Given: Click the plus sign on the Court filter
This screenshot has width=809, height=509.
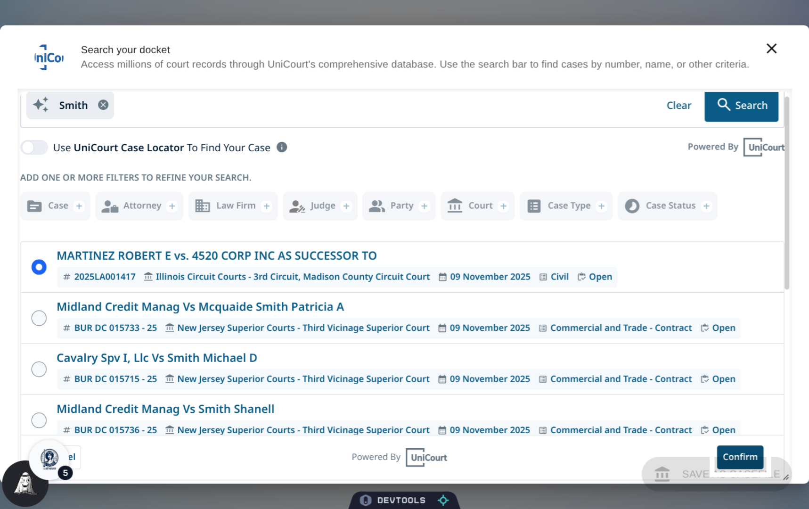Looking at the screenshot, I should 504,206.
